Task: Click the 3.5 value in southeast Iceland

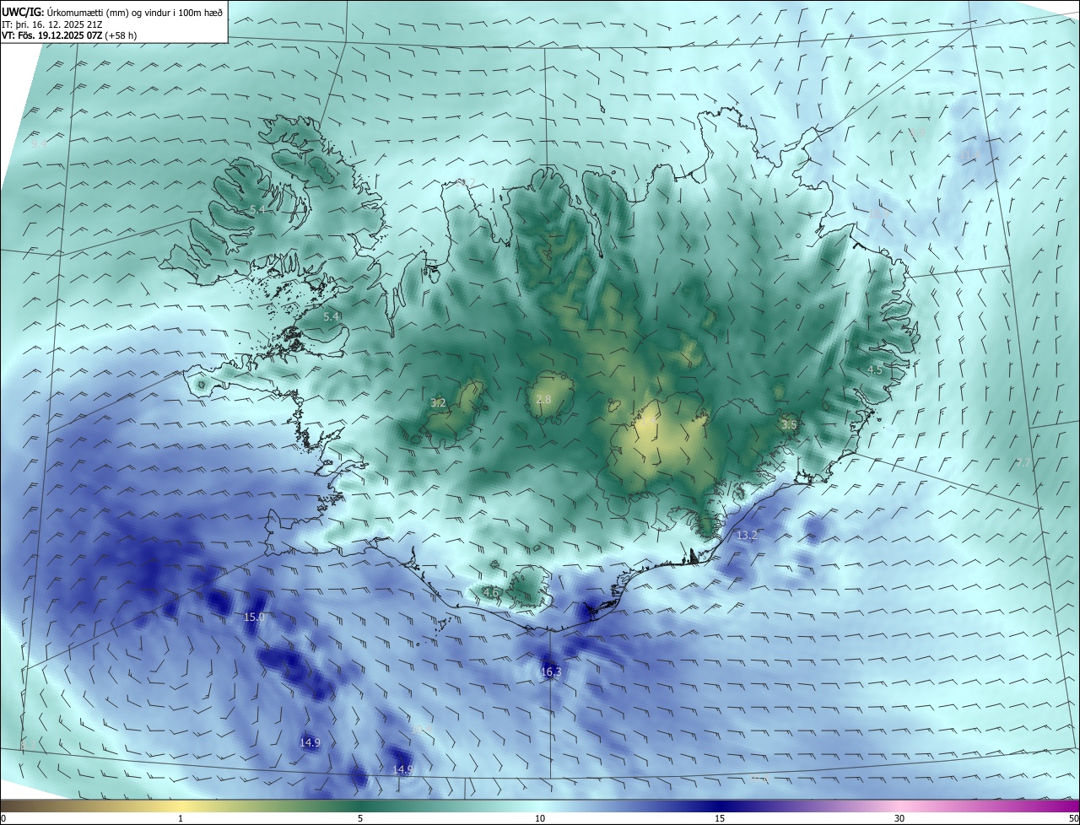Action: click(x=789, y=425)
